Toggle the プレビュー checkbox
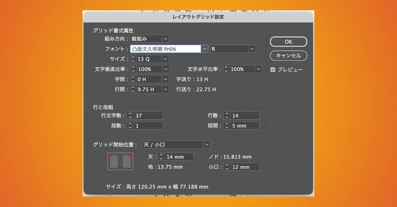The width and height of the screenshot is (397, 207). pos(273,70)
